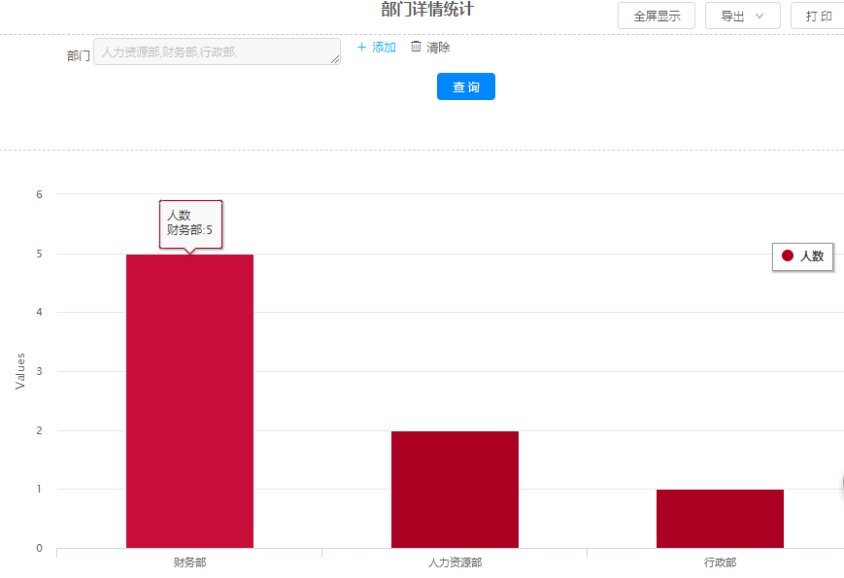
Task: Click the 清除 link text
Action: point(438,47)
